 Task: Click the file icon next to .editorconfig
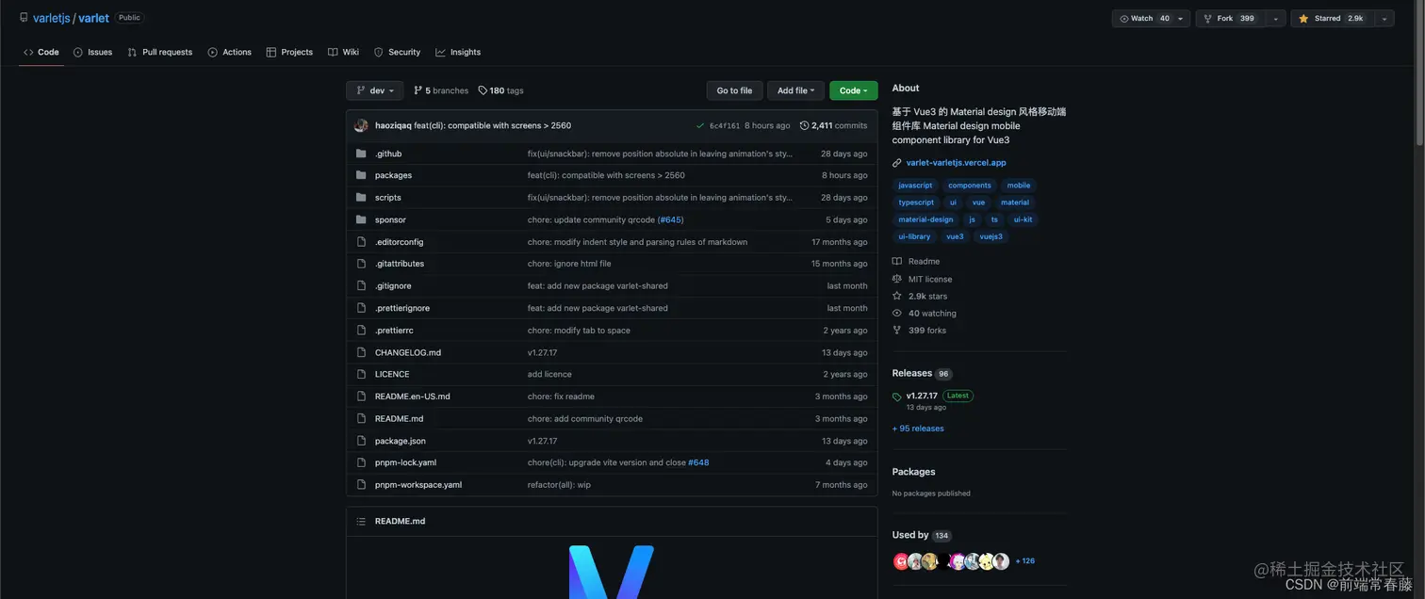361,242
